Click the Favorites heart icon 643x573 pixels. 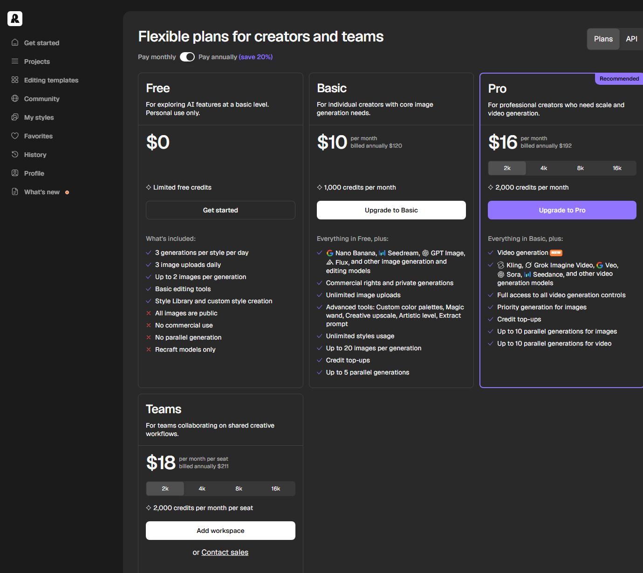[x=15, y=136]
